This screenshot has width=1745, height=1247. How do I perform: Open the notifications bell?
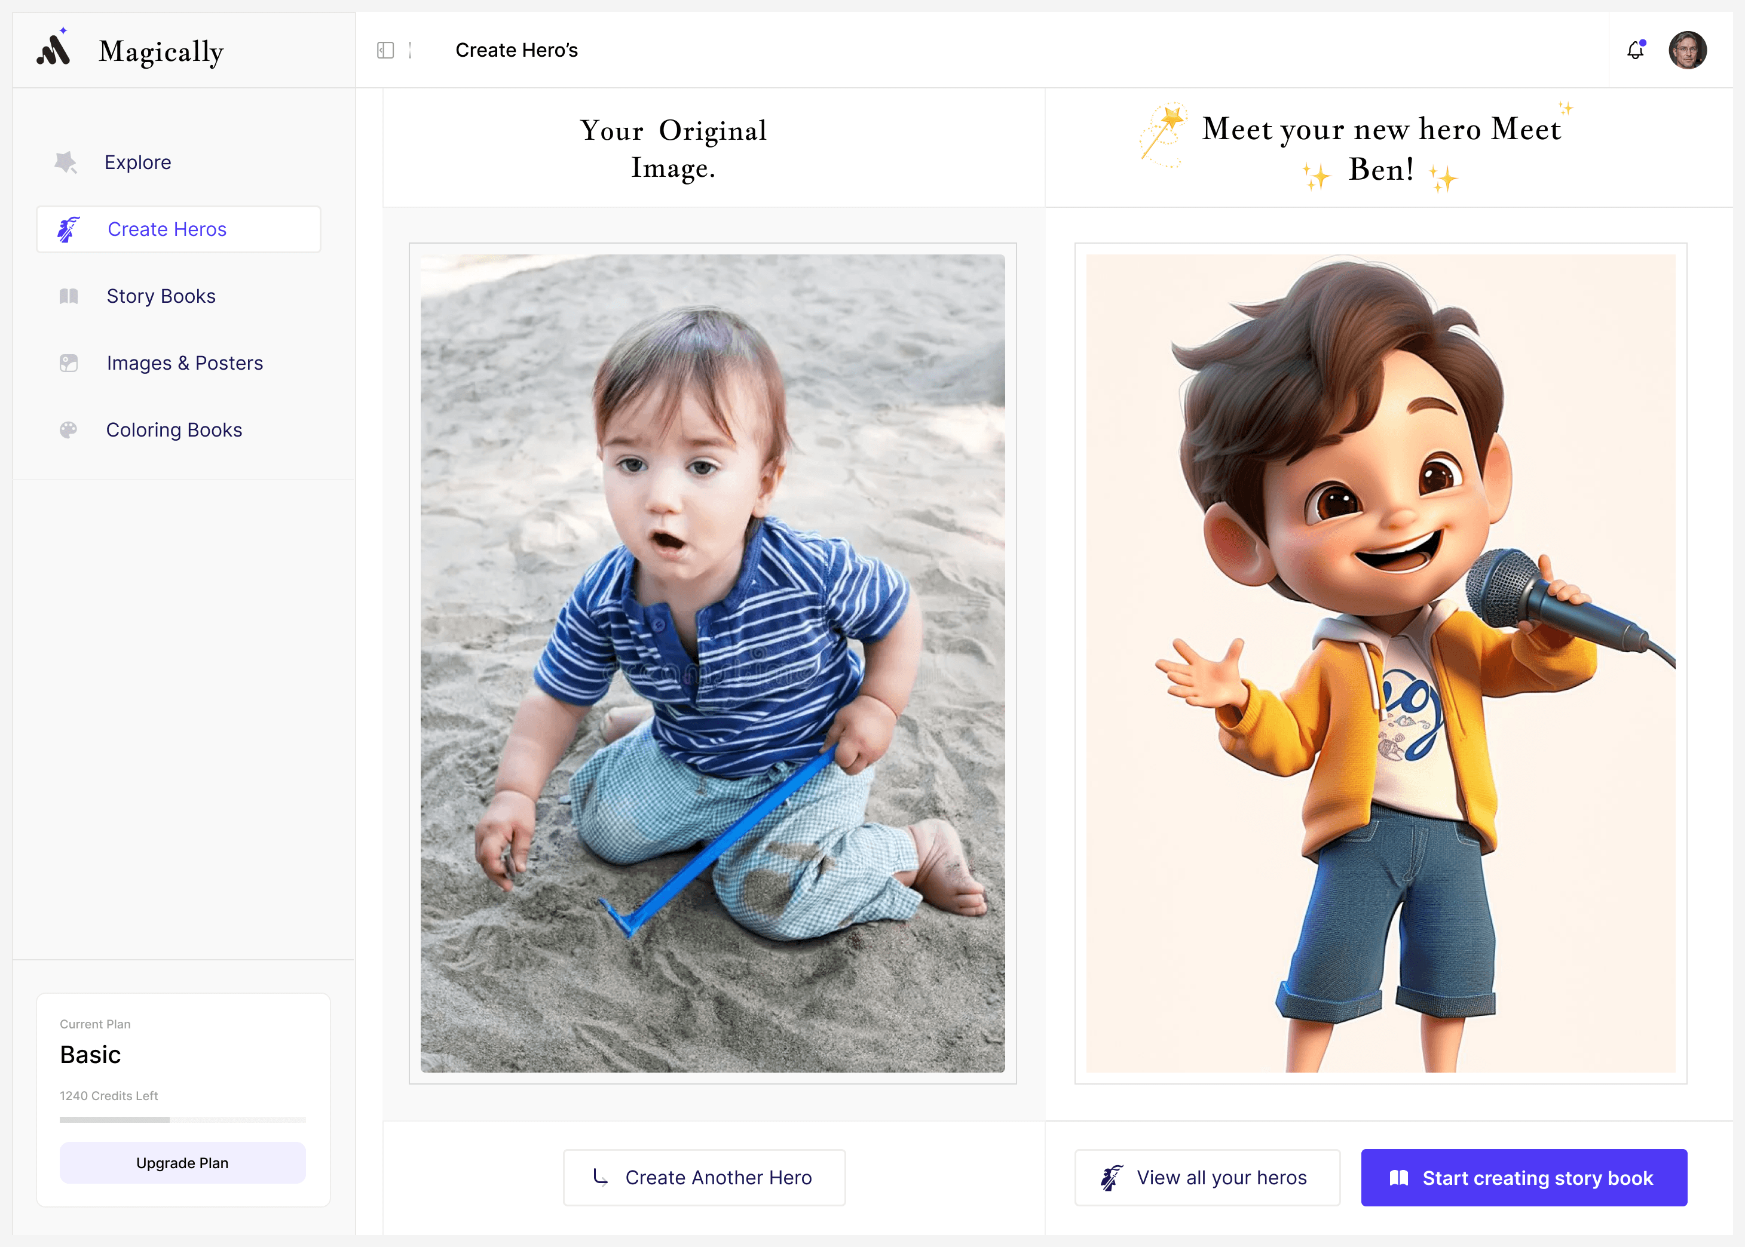click(1634, 51)
